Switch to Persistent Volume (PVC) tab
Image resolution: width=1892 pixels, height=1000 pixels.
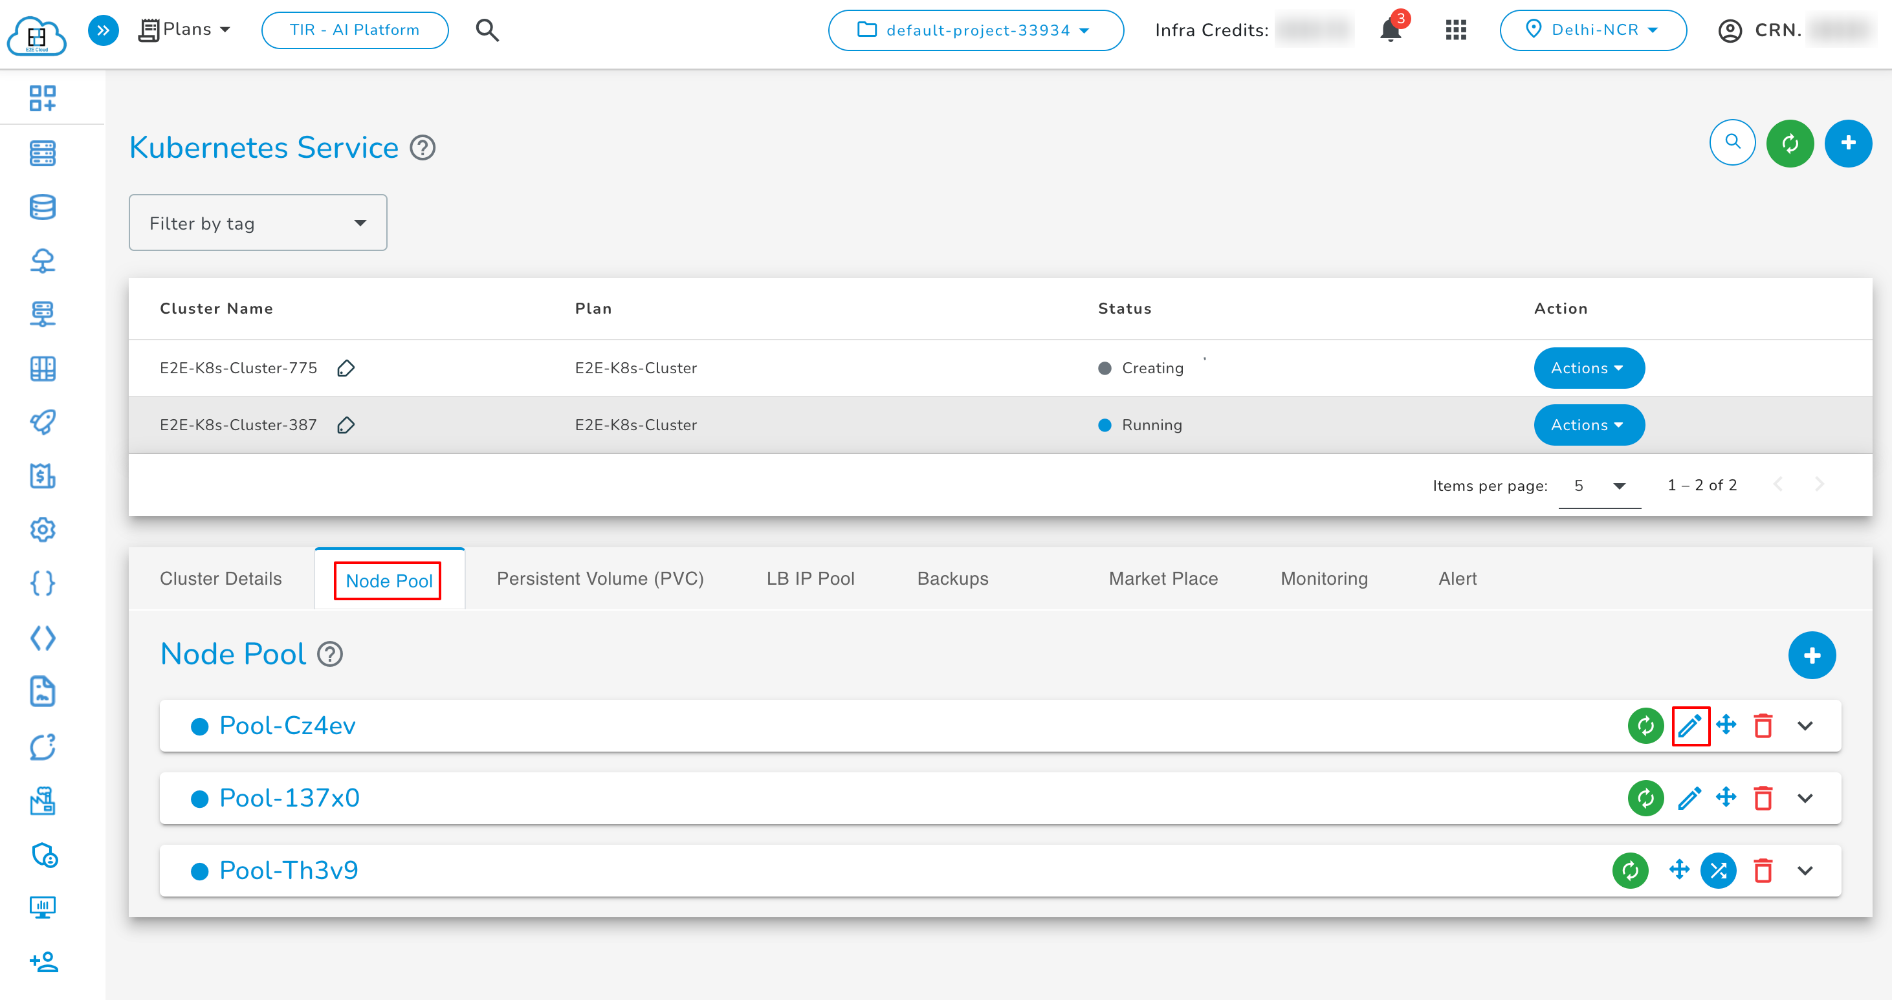pos(600,578)
